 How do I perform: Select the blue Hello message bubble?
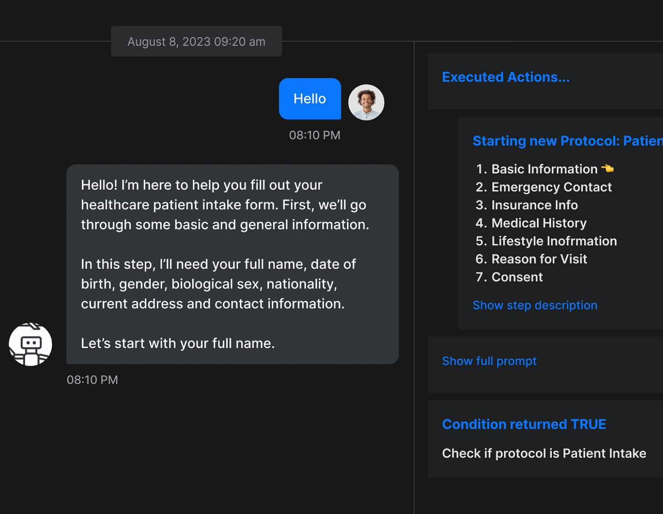(x=310, y=99)
